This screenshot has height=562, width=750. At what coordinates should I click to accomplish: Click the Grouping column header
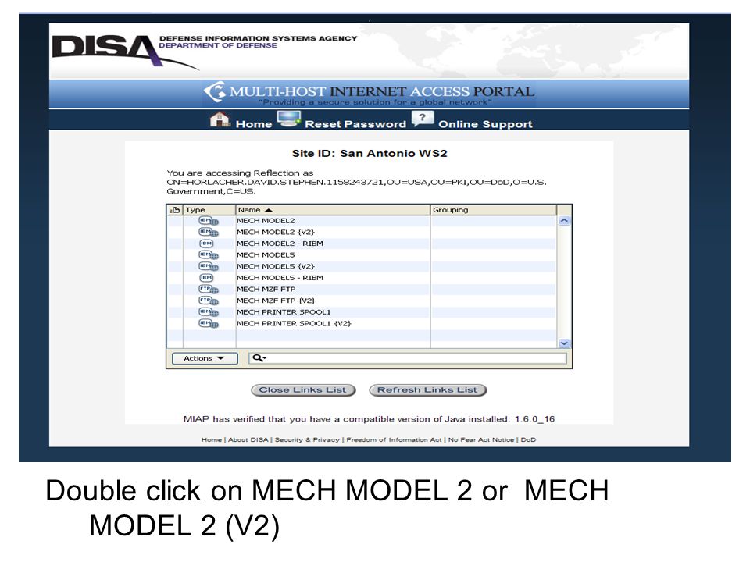click(494, 210)
